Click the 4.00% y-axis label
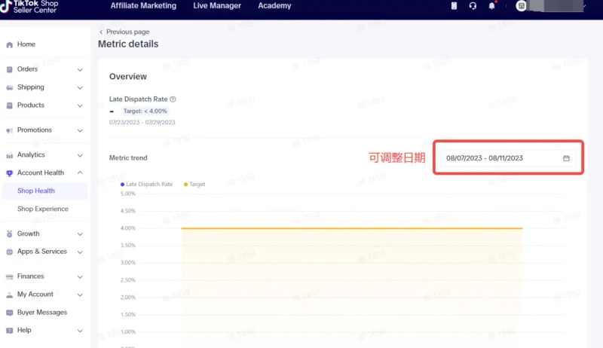The image size is (603, 348). (128, 228)
